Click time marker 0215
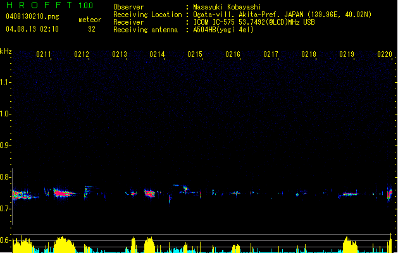The image size is (398, 253). click(195, 54)
